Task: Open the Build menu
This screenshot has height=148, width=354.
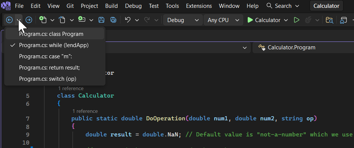Action: tap(112, 6)
